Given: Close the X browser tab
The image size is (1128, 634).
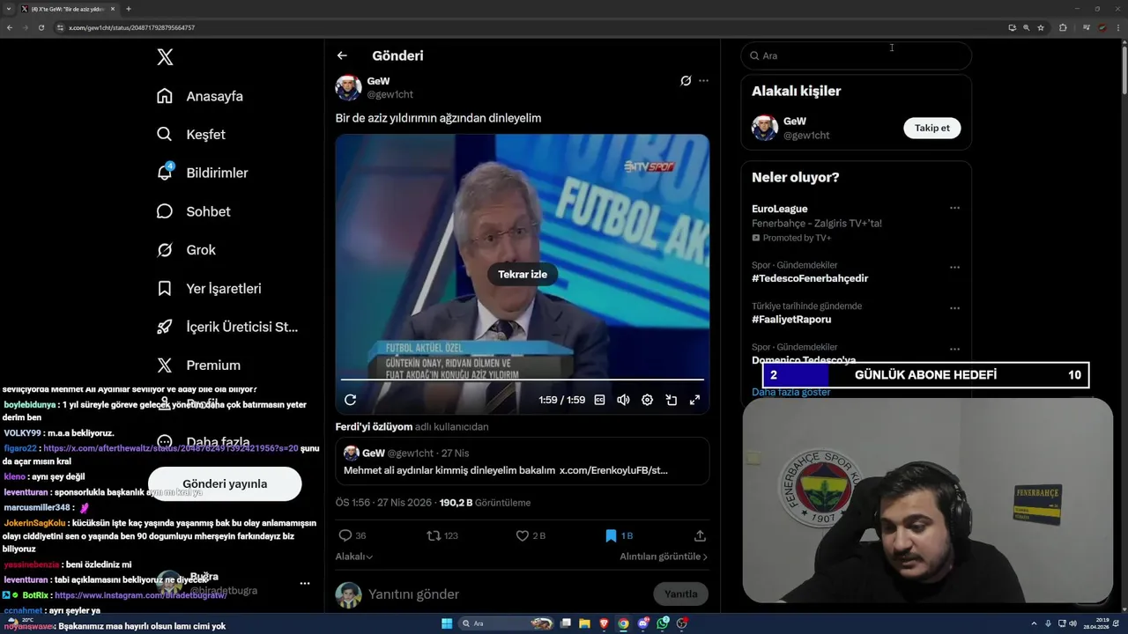Looking at the screenshot, I should pos(113,9).
